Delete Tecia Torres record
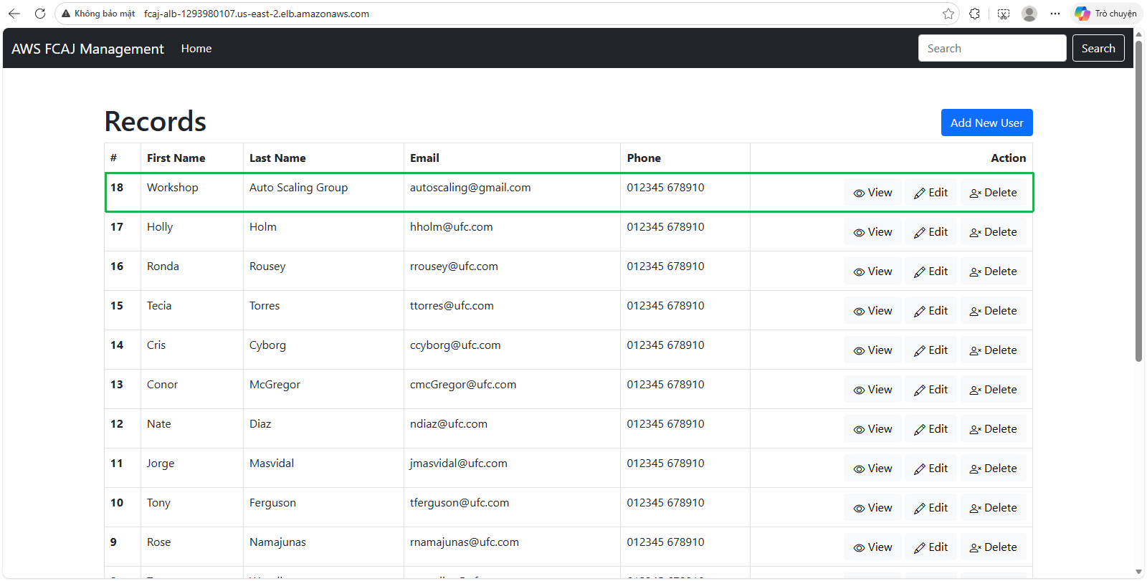The height and width of the screenshot is (581, 1147). pos(993,311)
